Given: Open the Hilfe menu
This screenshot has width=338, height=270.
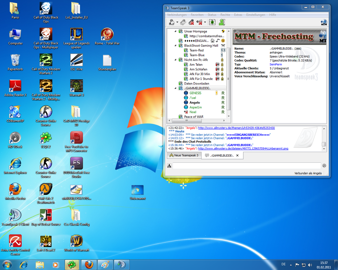Looking at the screenshot, I should click(x=272, y=15).
